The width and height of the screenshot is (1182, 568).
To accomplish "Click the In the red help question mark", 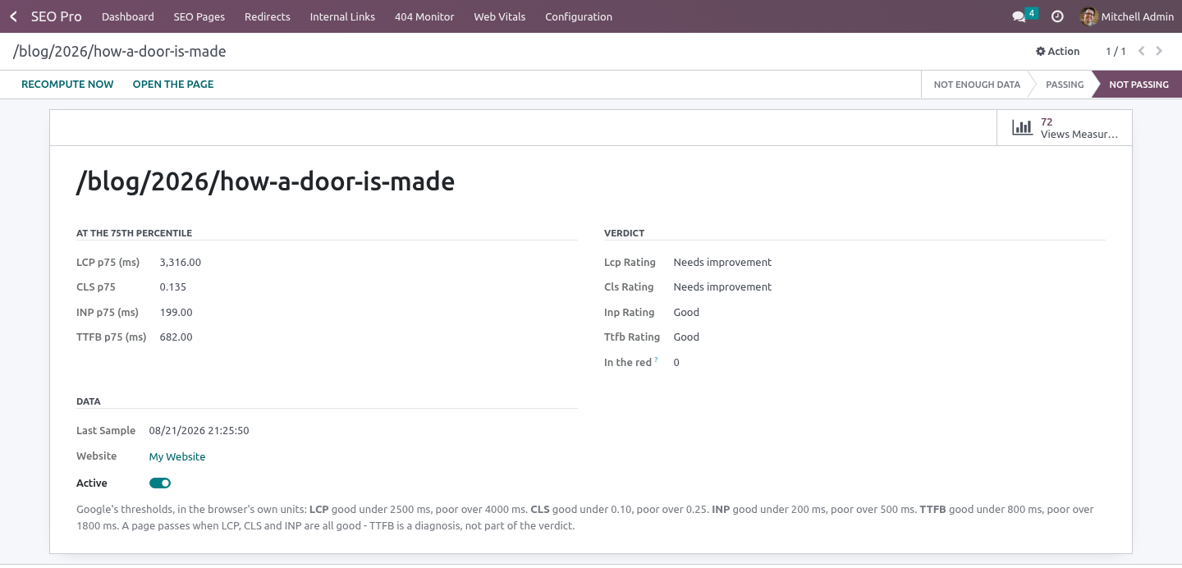I will click(656, 360).
